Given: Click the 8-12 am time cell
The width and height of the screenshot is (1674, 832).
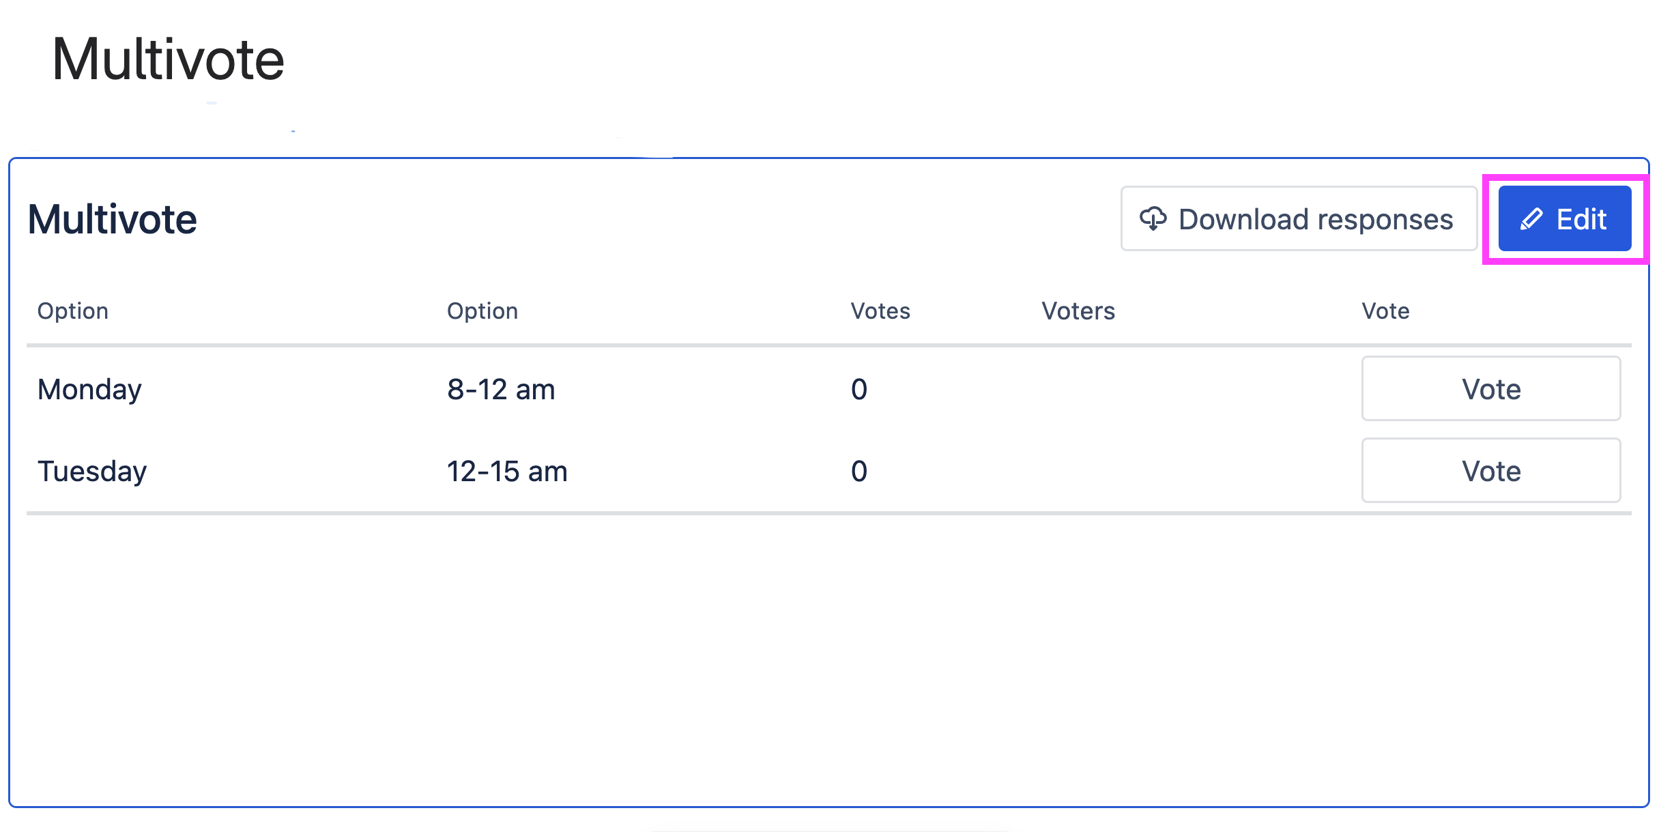Looking at the screenshot, I should click(501, 390).
